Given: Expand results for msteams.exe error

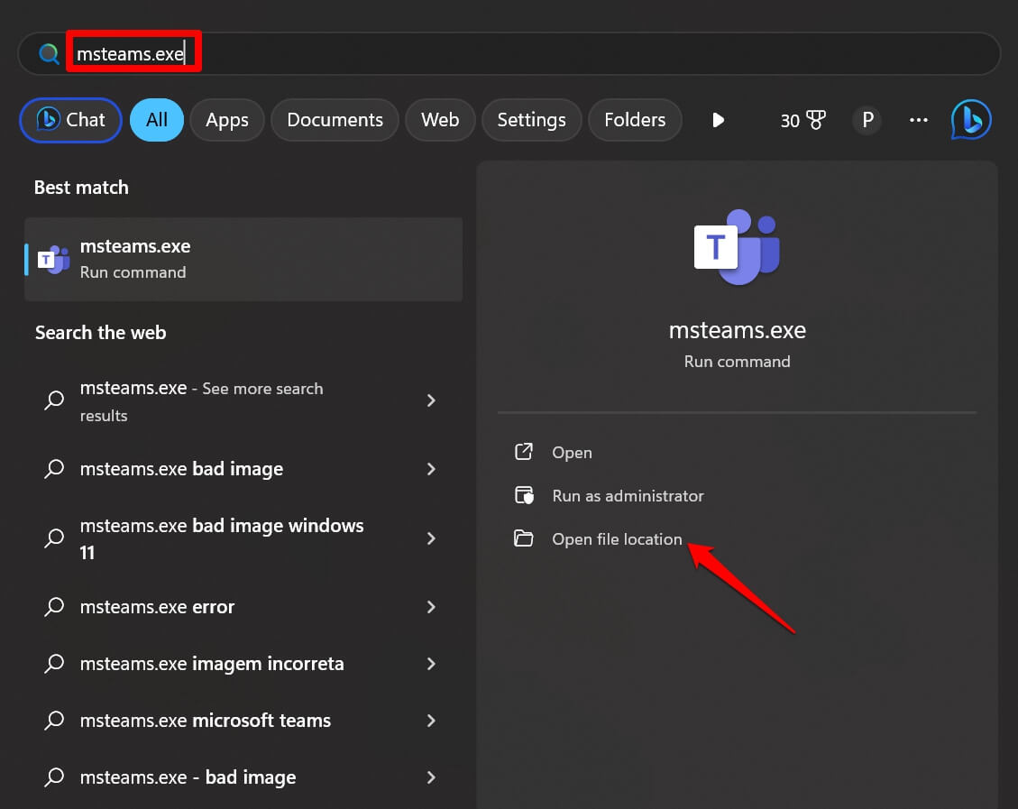Looking at the screenshot, I should (x=431, y=606).
